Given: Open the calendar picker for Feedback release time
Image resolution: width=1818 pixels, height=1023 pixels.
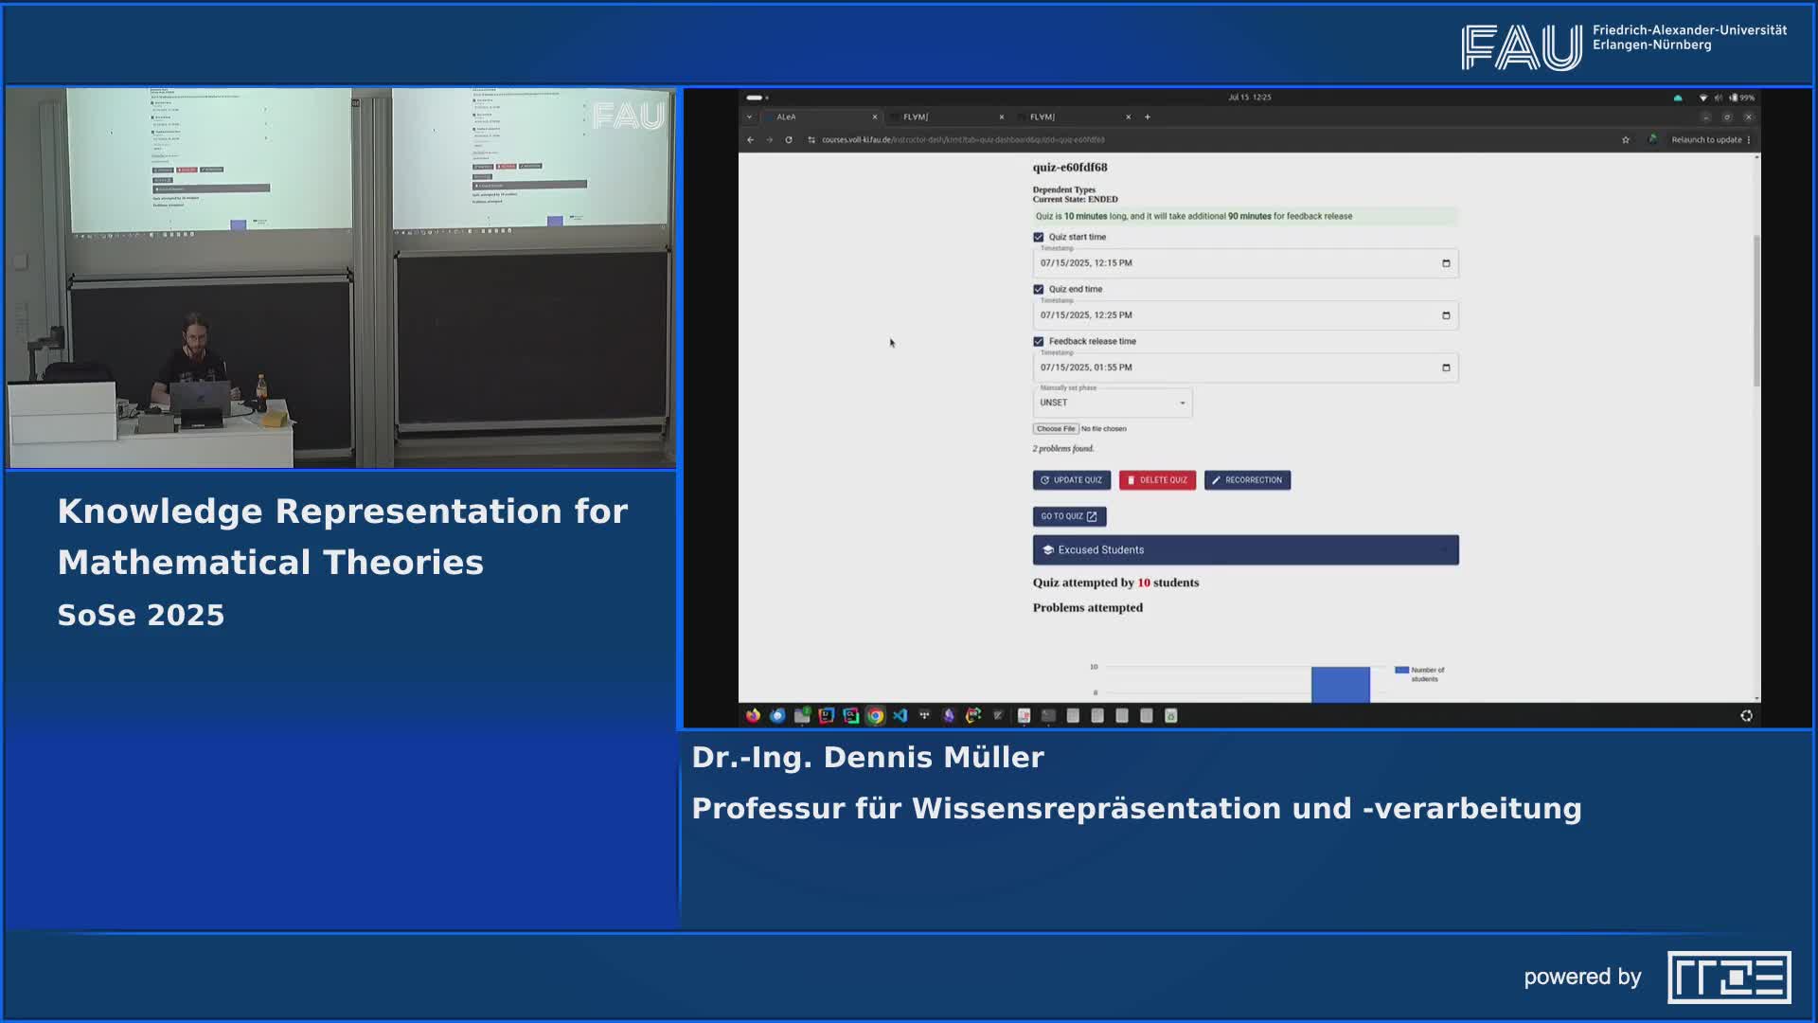Looking at the screenshot, I should point(1445,368).
